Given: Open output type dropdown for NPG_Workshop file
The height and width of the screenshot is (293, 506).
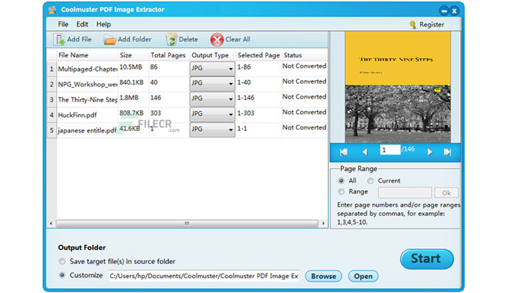Looking at the screenshot, I should (x=212, y=84).
